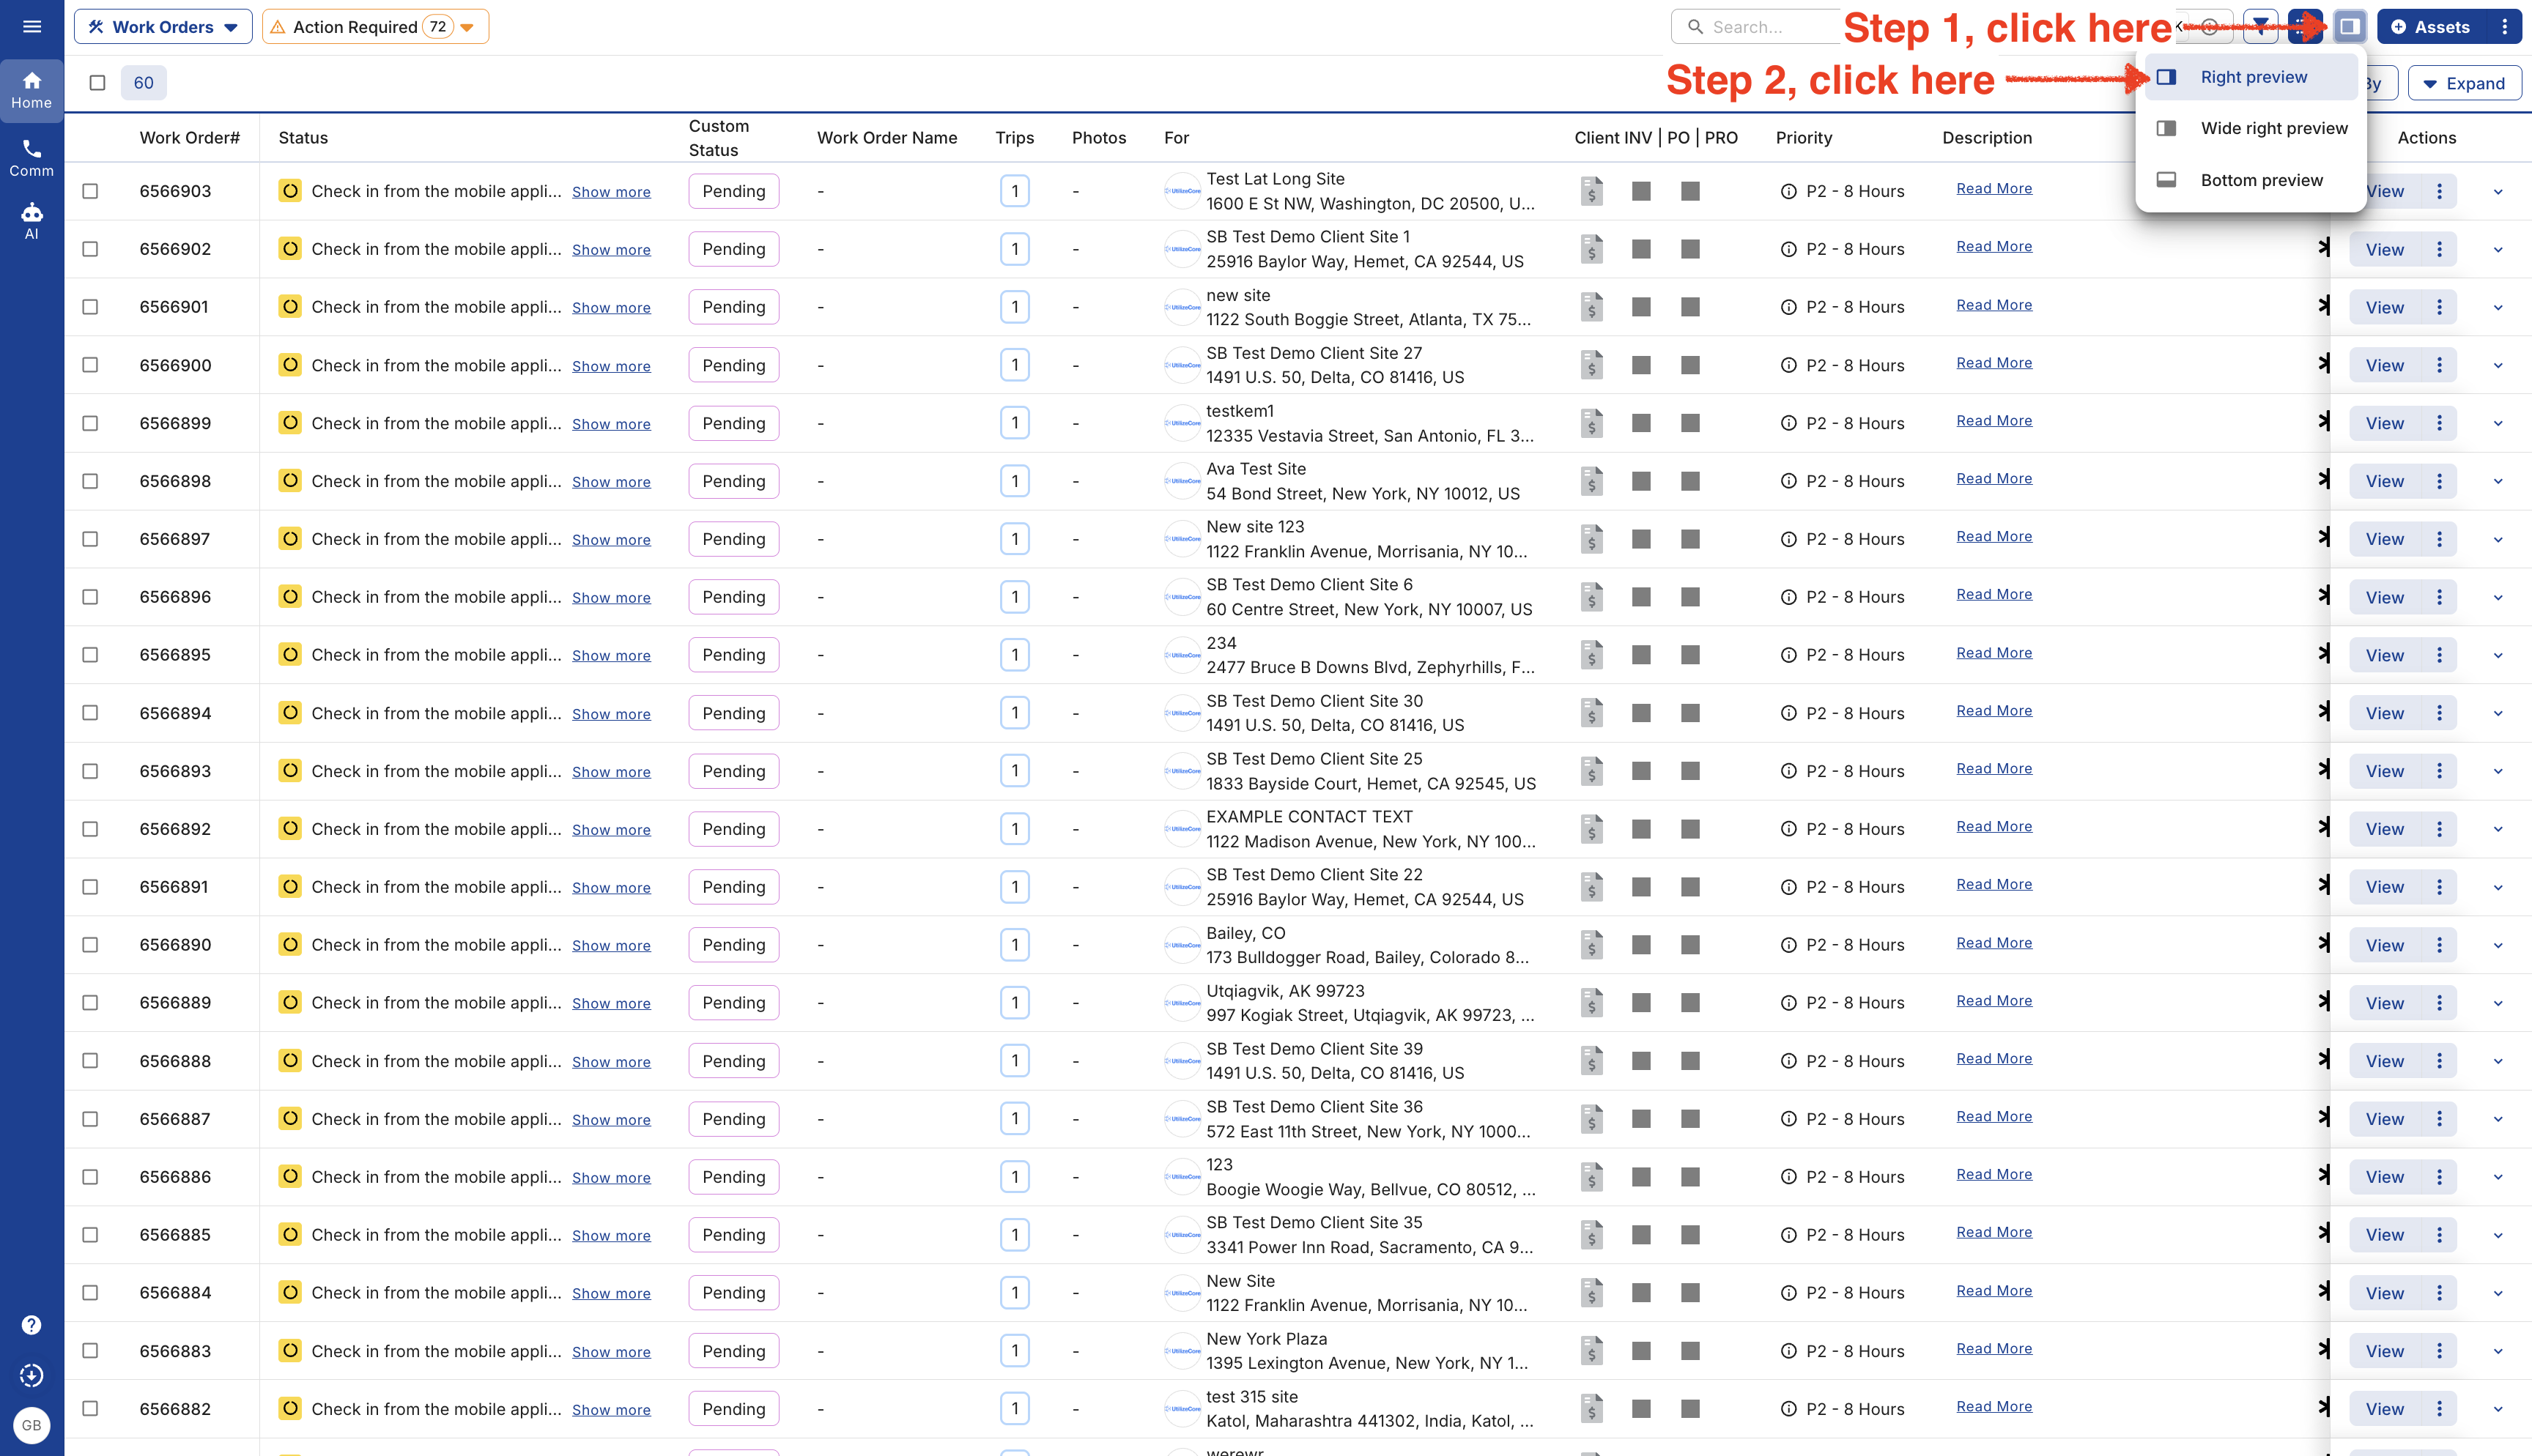
Task: Select Bottom preview layout
Action: pos(2250,180)
